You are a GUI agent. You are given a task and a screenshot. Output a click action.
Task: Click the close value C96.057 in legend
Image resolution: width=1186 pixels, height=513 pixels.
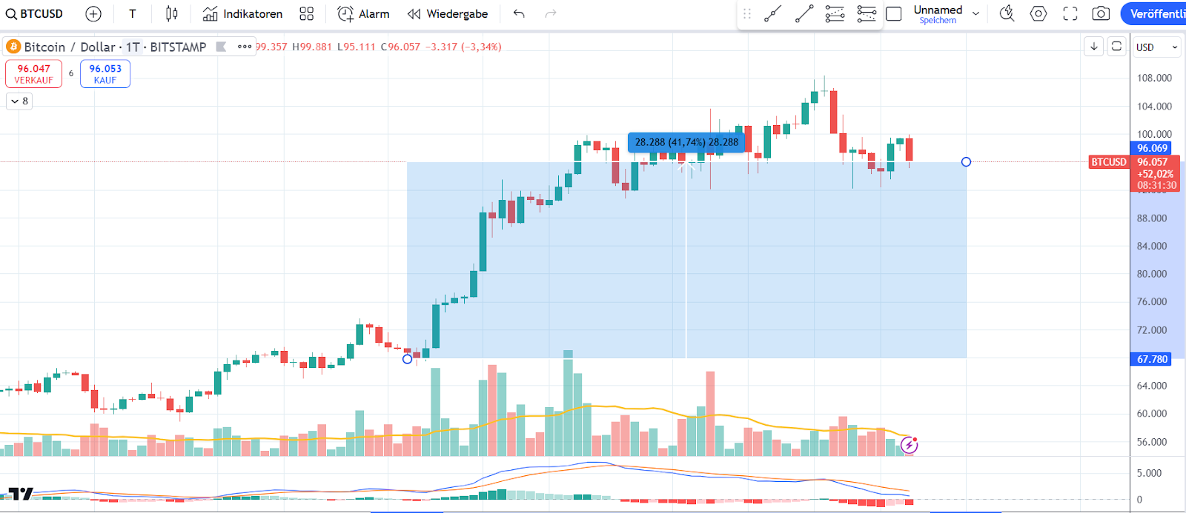(400, 47)
